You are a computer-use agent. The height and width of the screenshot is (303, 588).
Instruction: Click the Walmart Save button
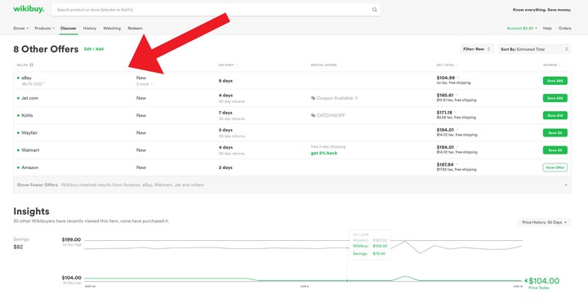click(555, 150)
